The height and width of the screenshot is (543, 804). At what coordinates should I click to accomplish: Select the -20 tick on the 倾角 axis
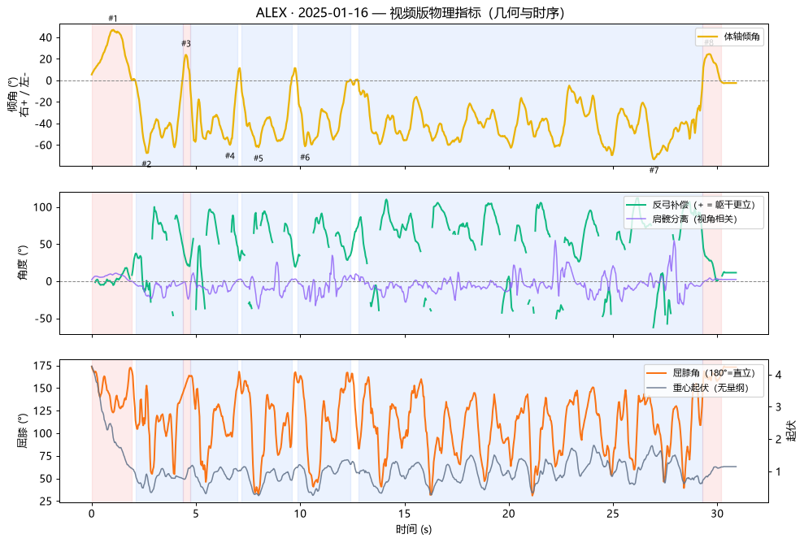point(44,102)
